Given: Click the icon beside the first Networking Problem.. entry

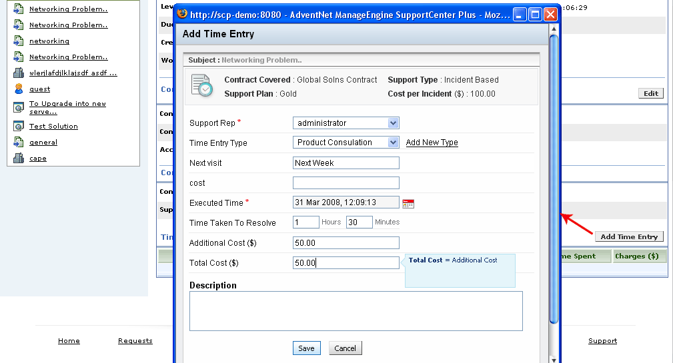Looking at the screenshot, I should (19, 9).
